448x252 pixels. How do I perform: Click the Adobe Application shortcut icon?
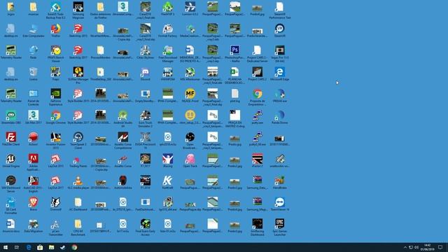[x=34, y=159]
